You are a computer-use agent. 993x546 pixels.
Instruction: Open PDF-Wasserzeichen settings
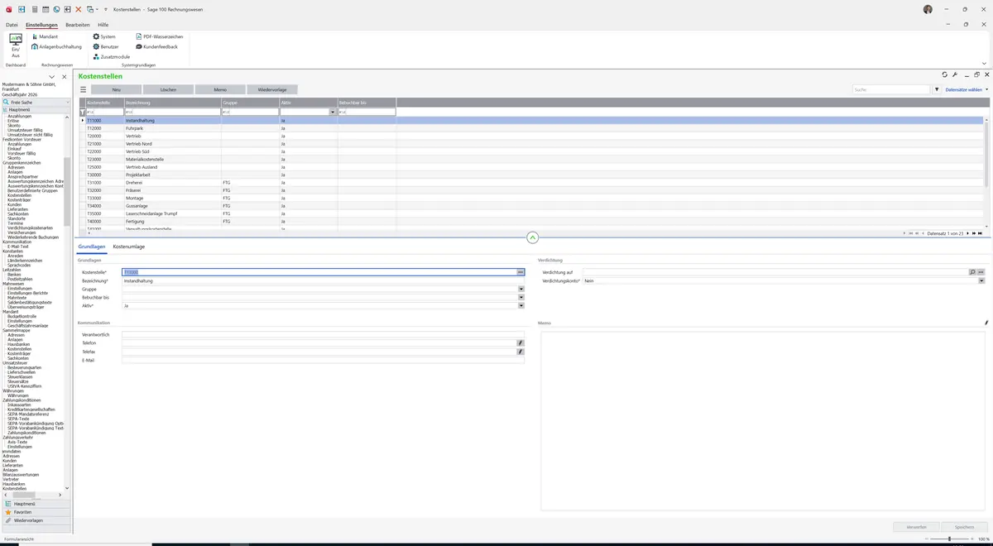click(x=159, y=36)
